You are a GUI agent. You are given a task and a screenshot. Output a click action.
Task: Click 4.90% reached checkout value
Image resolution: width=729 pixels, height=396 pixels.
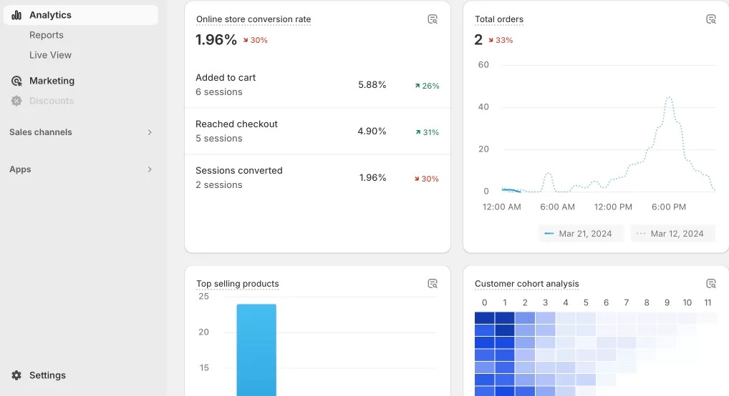(x=372, y=131)
